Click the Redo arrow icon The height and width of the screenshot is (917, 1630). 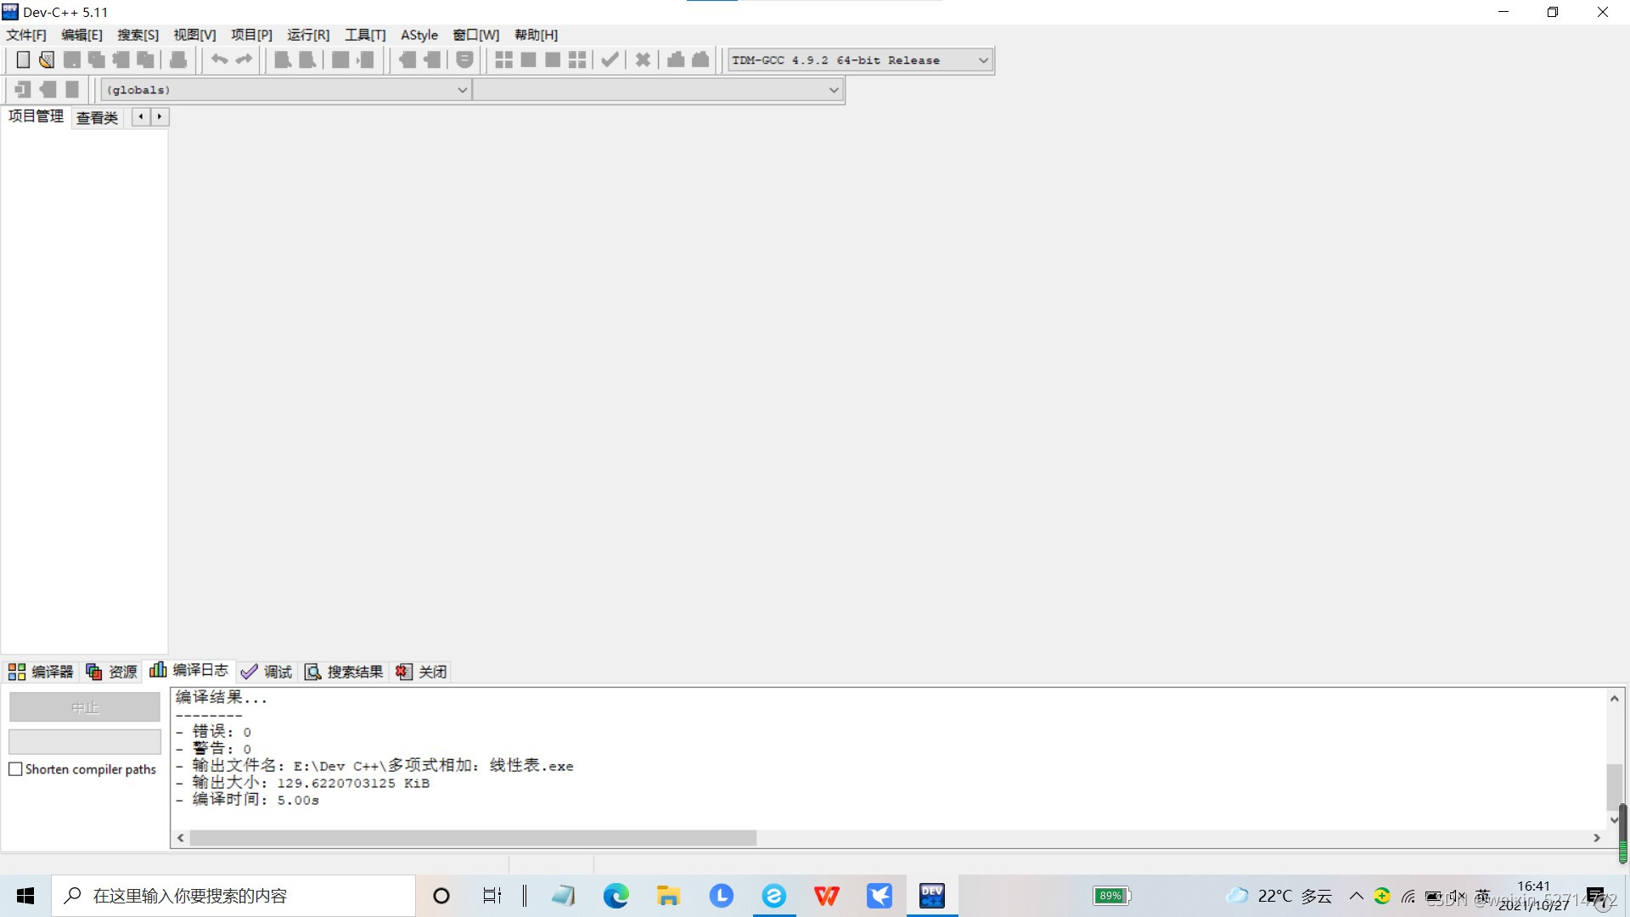[244, 59]
